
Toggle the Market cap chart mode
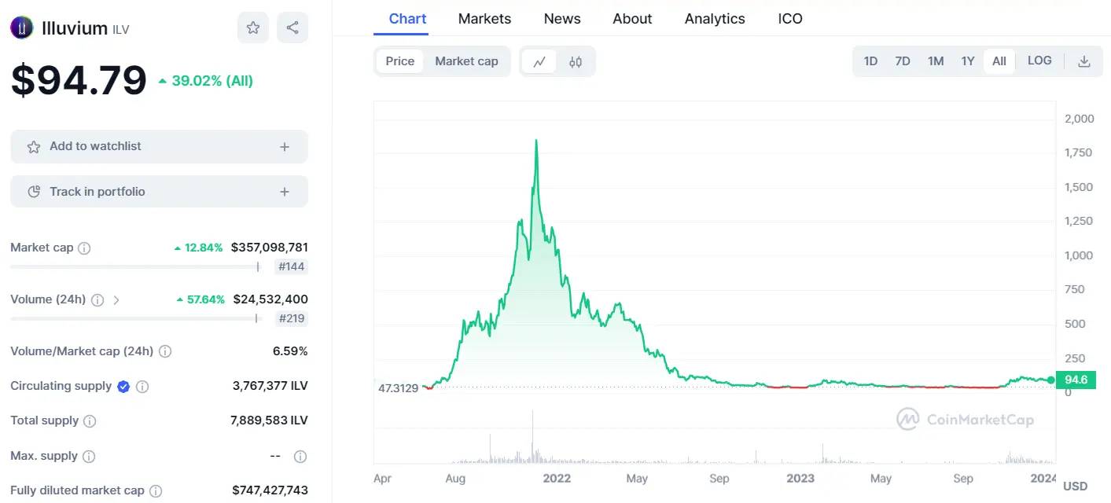click(x=466, y=61)
